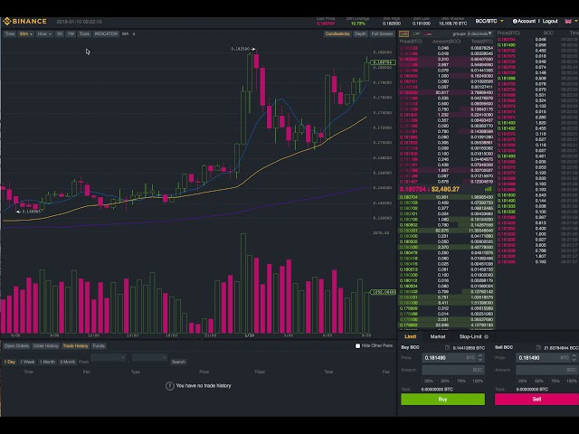
Task: Focus the Sell amount input field
Action: point(547,370)
